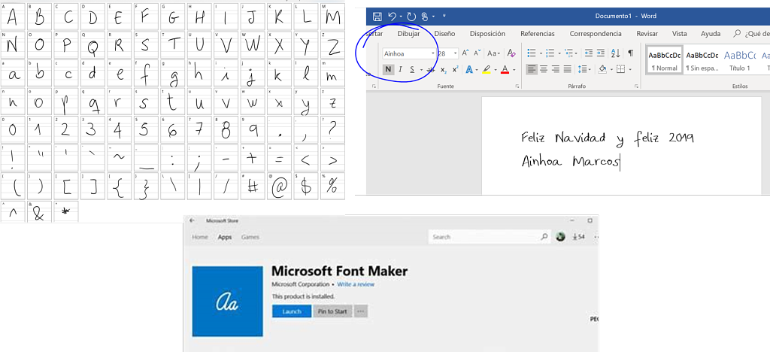Switch to the Revisar tab

(x=647, y=34)
